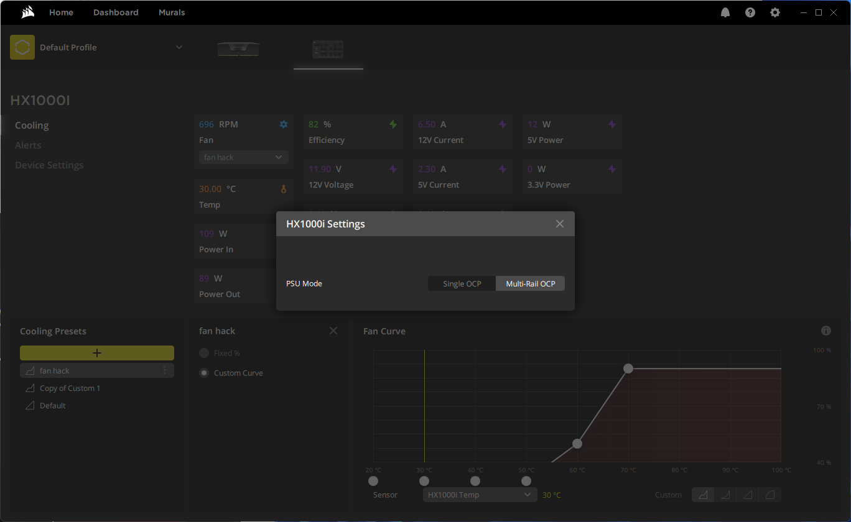Click the 696 RPM fan reading

pyautogui.click(x=218, y=124)
